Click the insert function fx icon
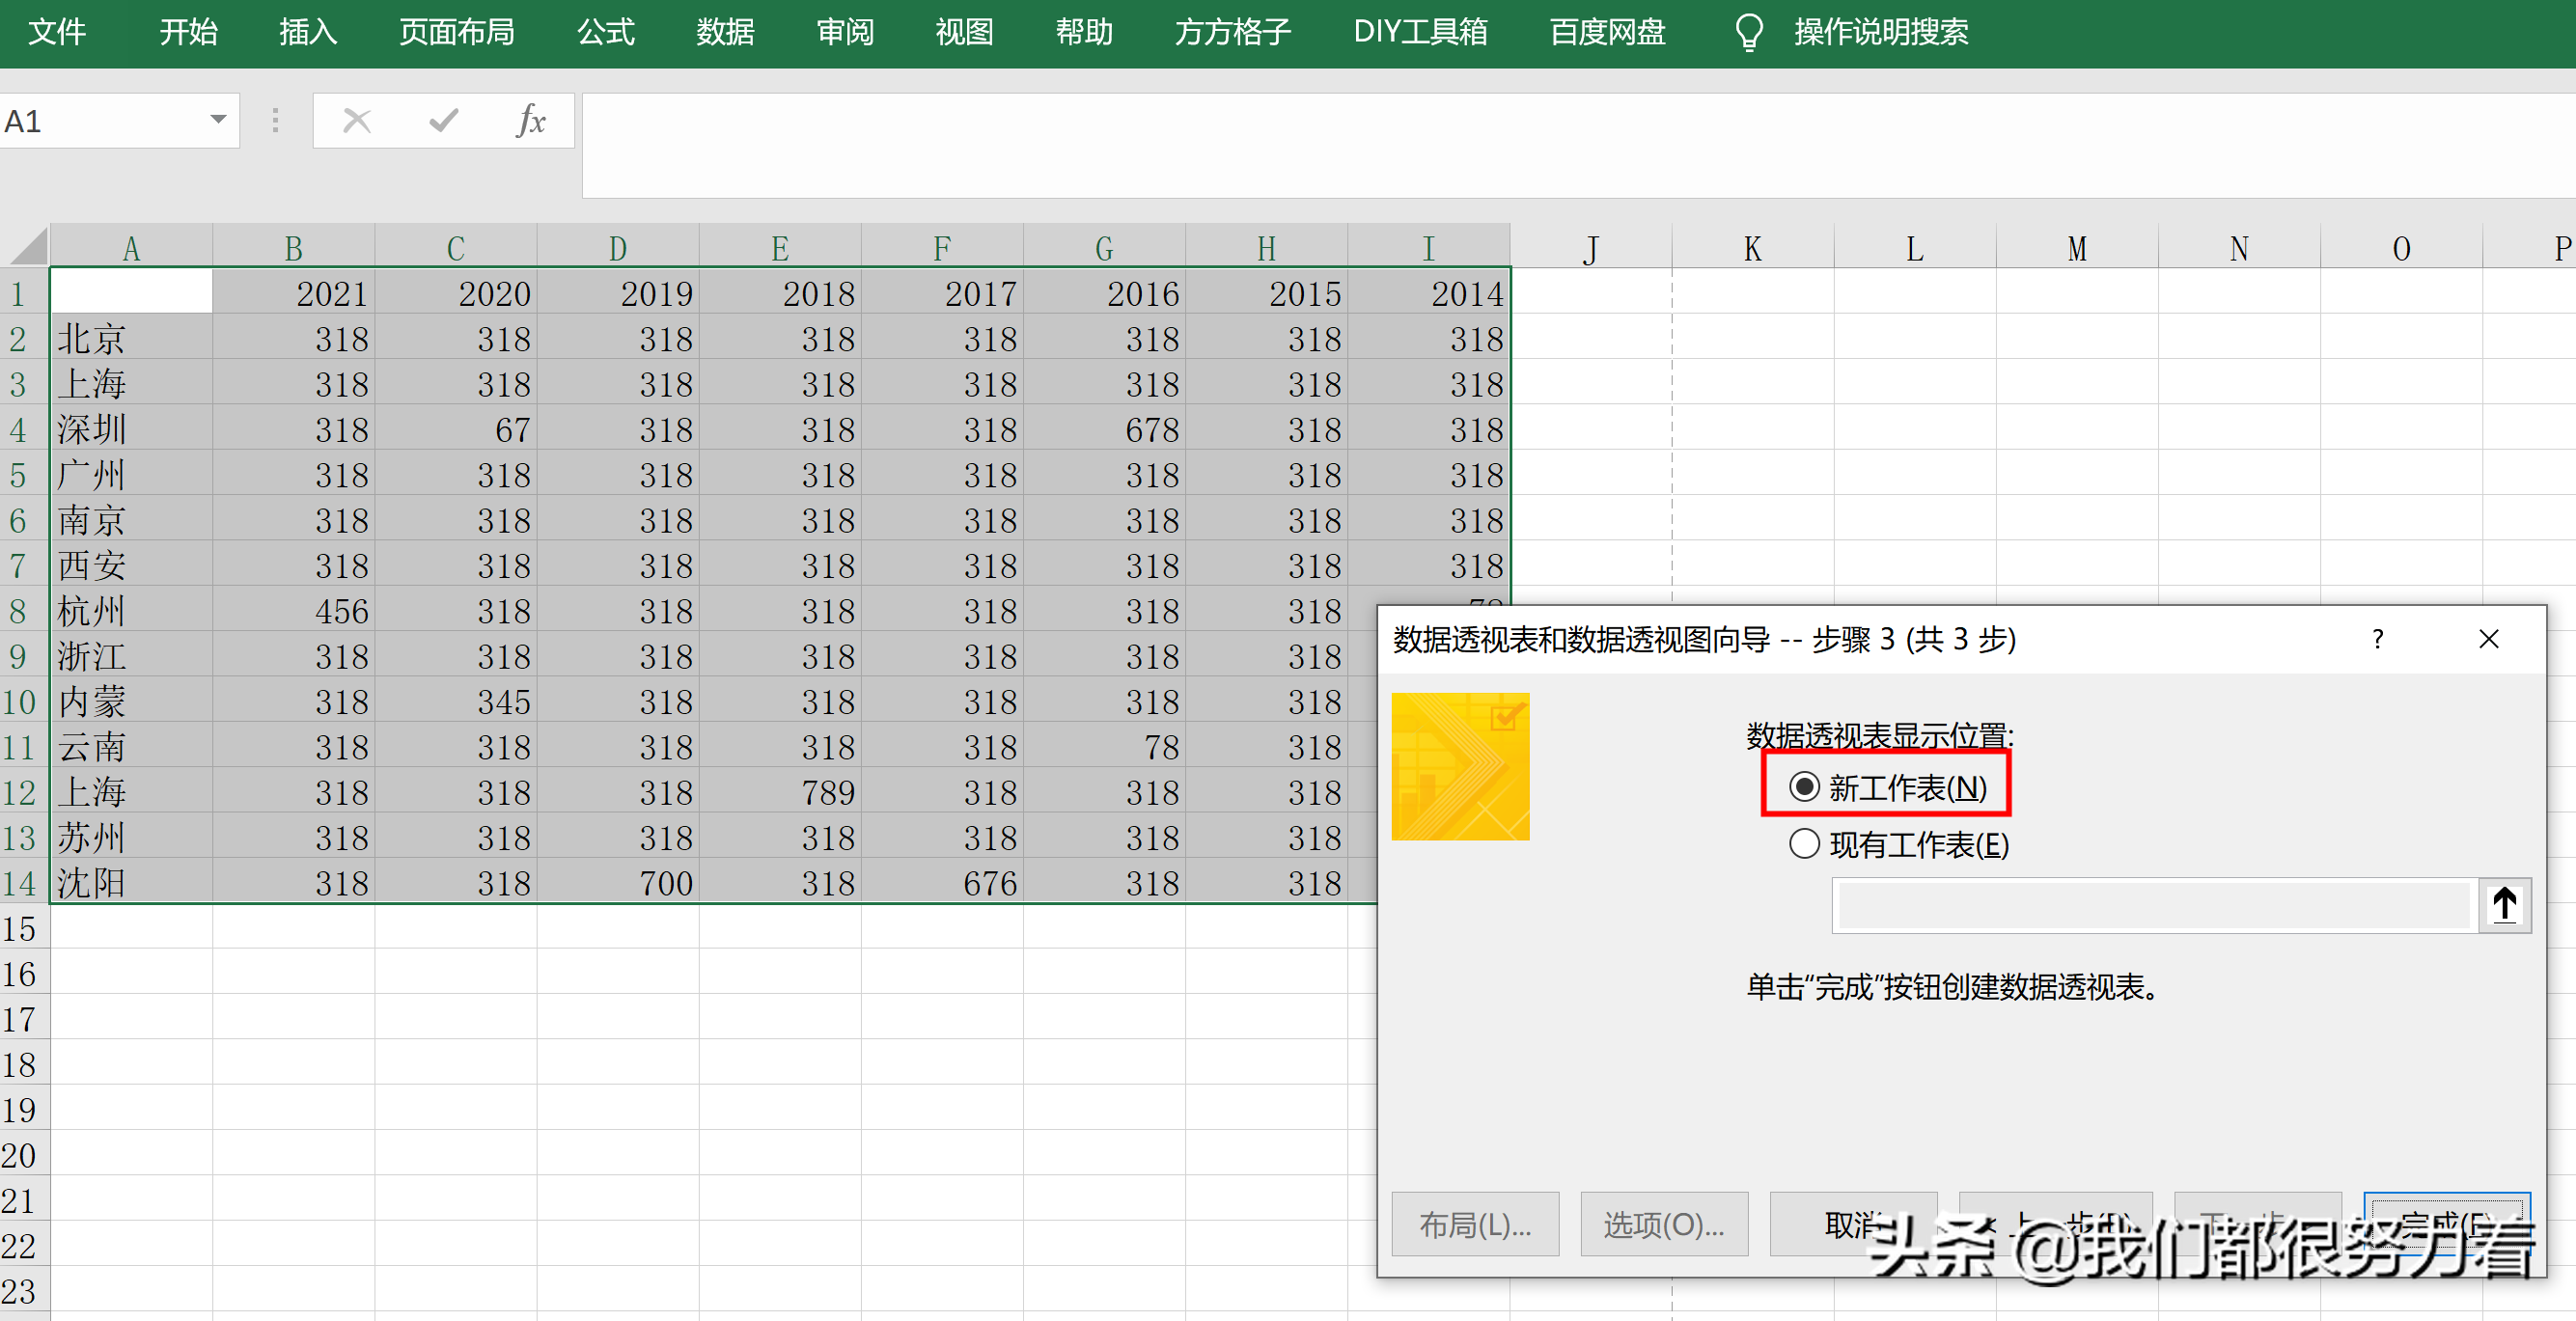 (x=531, y=121)
